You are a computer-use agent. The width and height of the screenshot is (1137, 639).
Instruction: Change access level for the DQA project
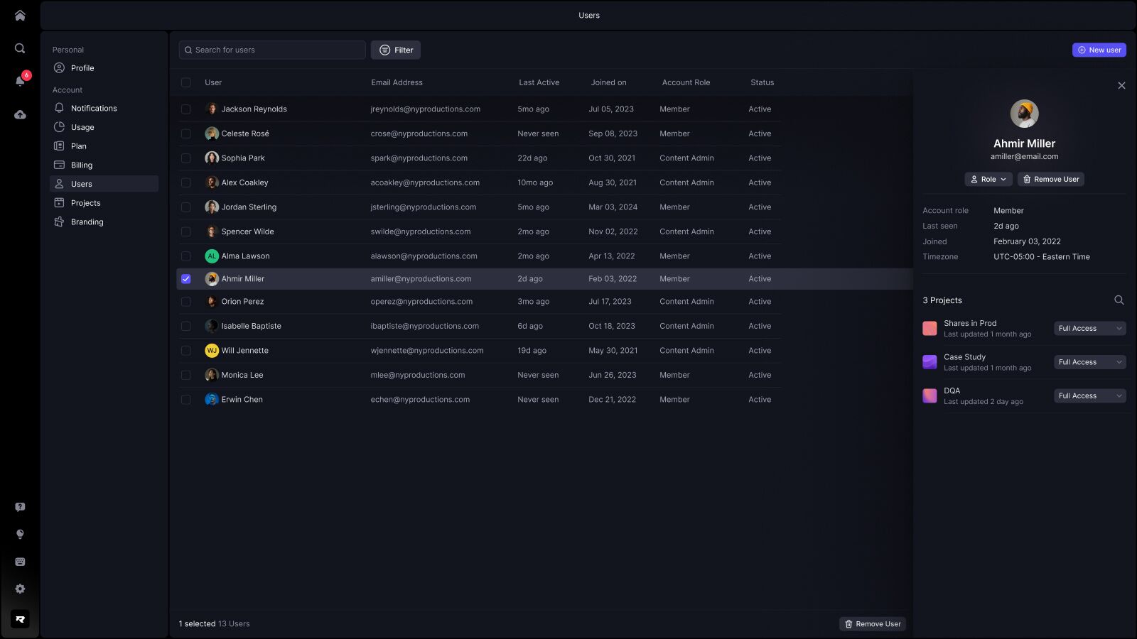click(x=1089, y=395)
